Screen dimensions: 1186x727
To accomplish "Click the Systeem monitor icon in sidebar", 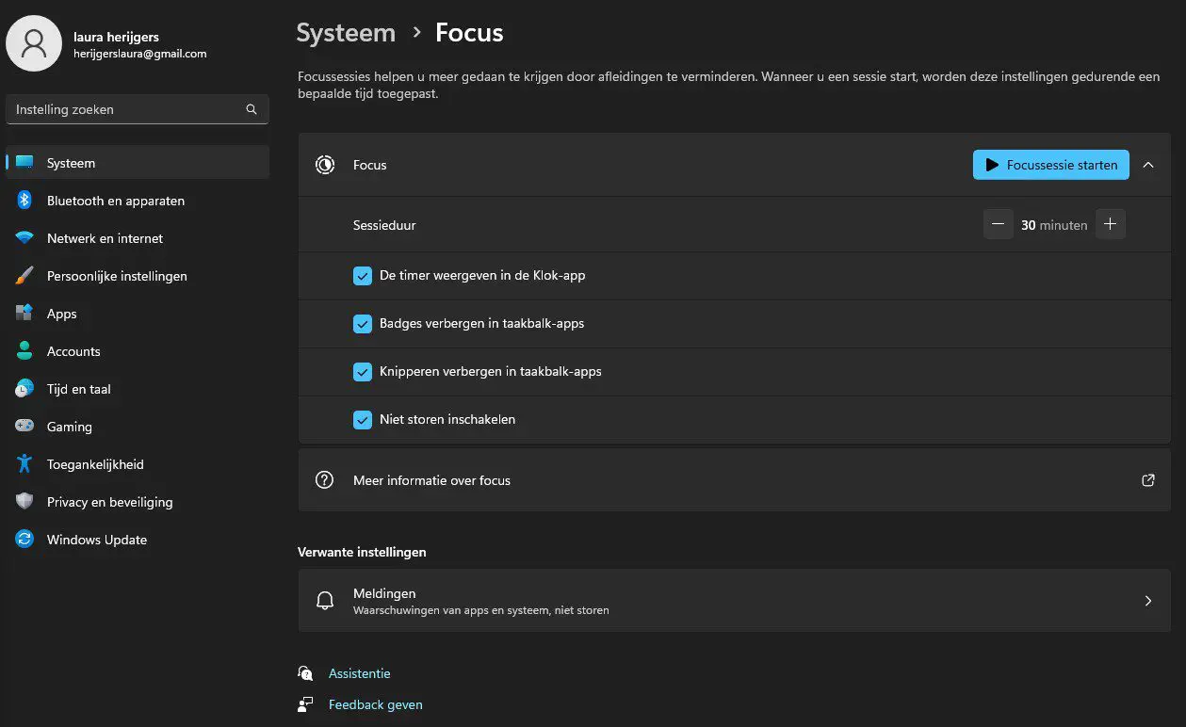I will pyautogui.click(x=24, y=163).
